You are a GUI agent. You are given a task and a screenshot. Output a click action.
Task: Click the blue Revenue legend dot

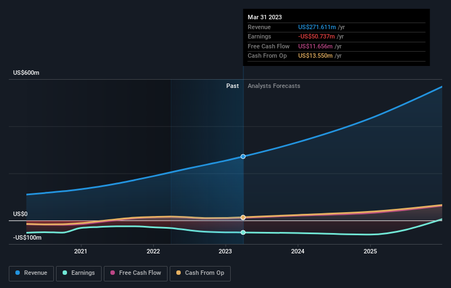point(18,273)
